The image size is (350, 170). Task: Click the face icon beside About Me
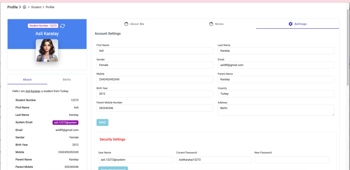click(126, 24)
